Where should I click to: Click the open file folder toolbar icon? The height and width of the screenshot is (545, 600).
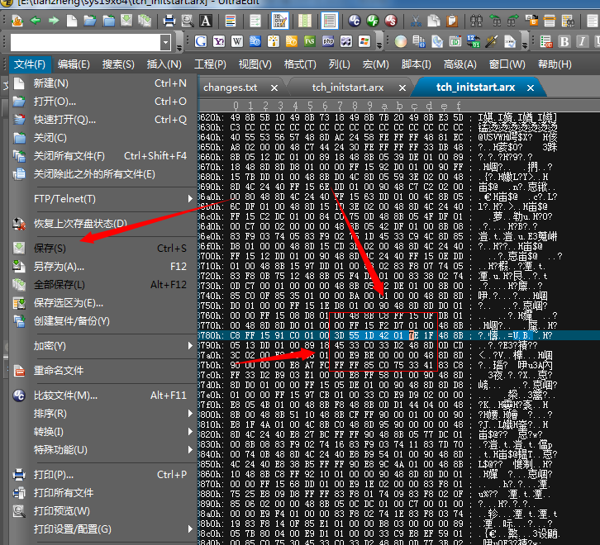point(90,21)
